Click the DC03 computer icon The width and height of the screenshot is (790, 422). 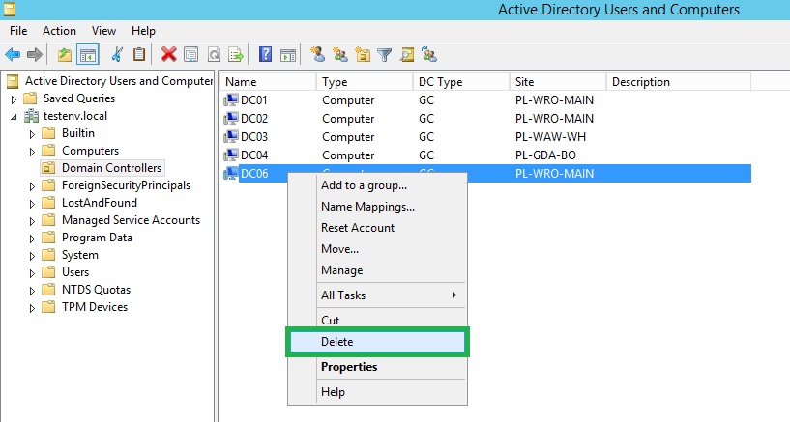coord(231,137)
